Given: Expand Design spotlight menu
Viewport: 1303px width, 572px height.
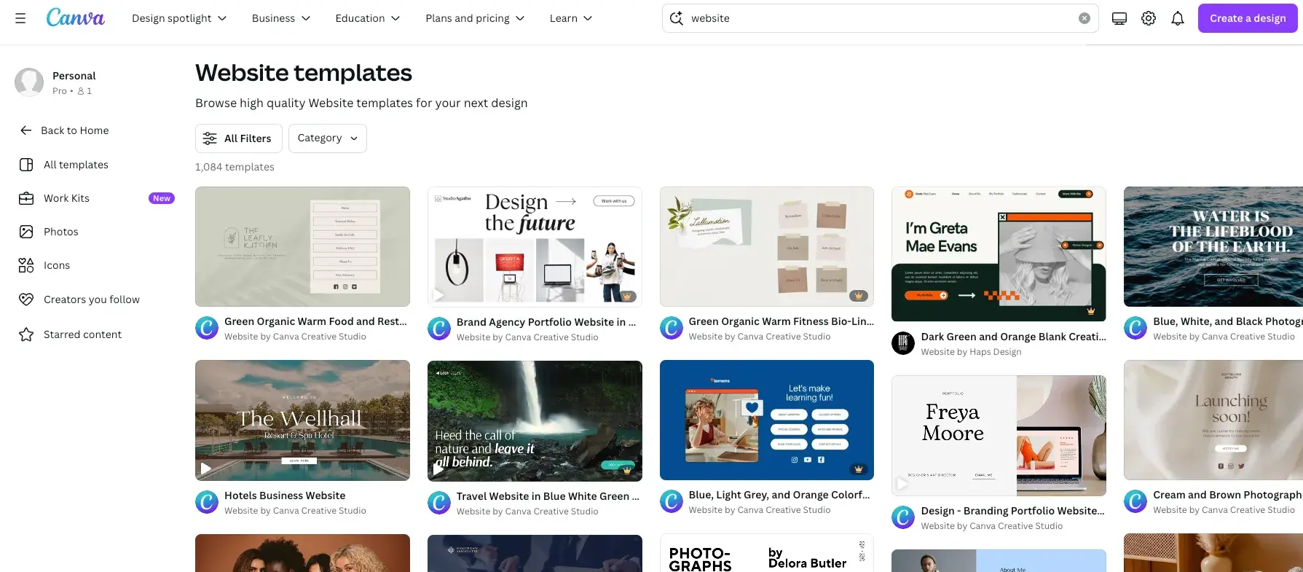Looking at the screenshot, I should [x=178, y=18].
